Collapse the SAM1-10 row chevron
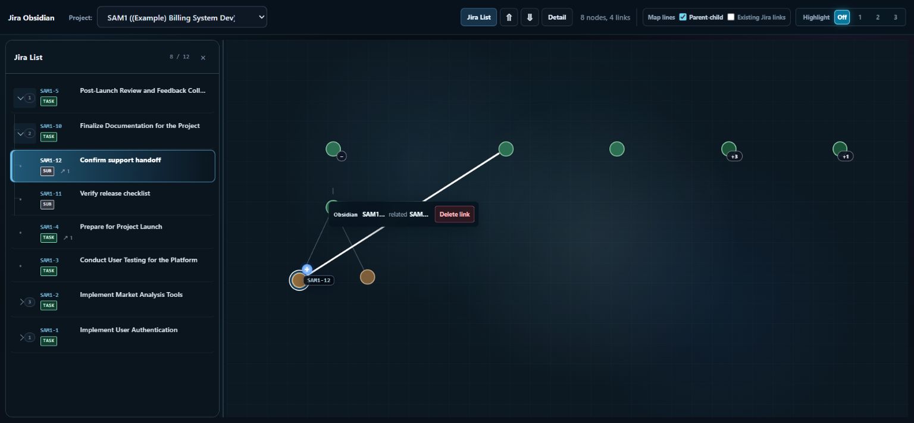Screen dimensions: 914x423 25,133
